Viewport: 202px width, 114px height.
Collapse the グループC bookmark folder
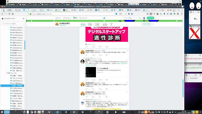tap(7, 73)
